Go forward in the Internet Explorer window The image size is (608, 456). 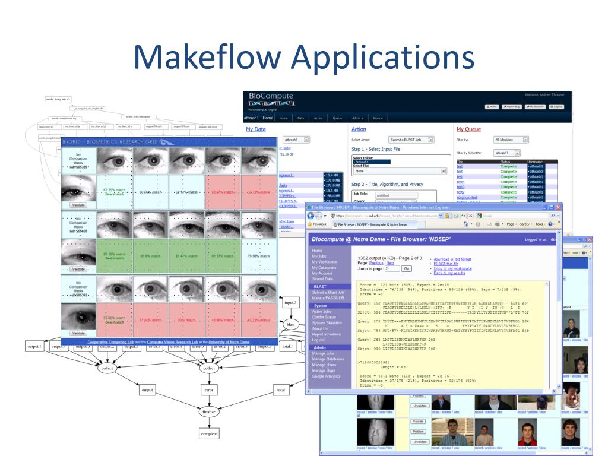(318, 216)
